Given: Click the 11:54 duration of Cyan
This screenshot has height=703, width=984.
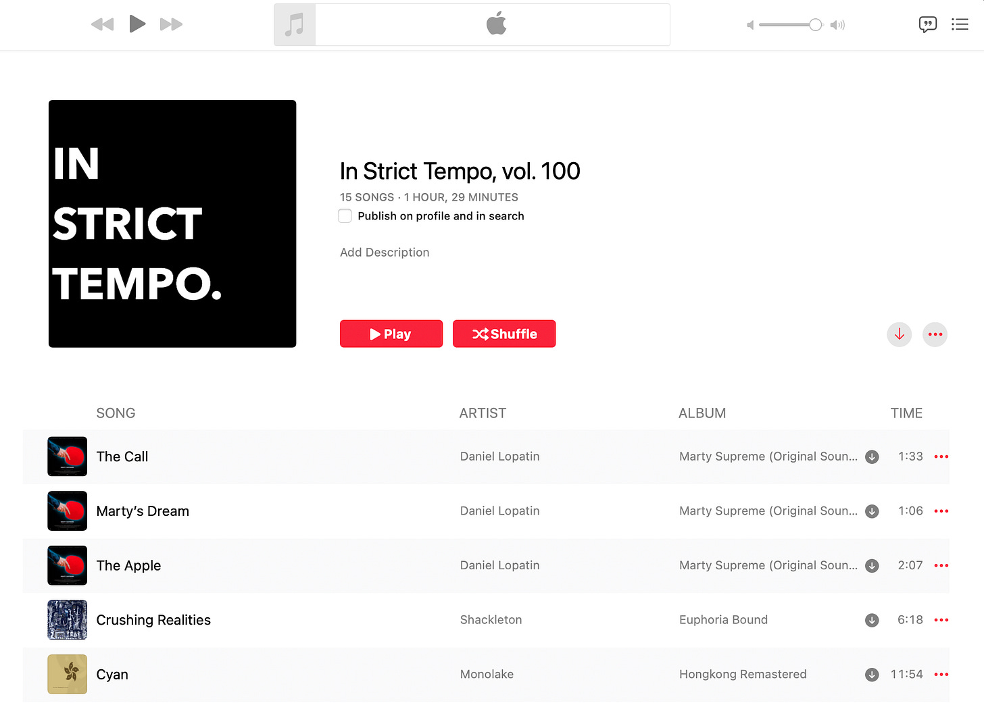Looking at the screenshot, I should (906, 674).
